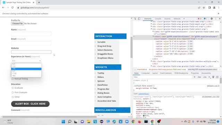Open the Computed styles tab
This screenshot has height=125, width=222.
pos(145,73)
